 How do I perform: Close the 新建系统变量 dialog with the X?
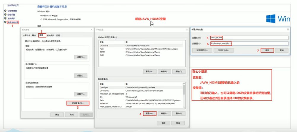[x=288, y=30]
